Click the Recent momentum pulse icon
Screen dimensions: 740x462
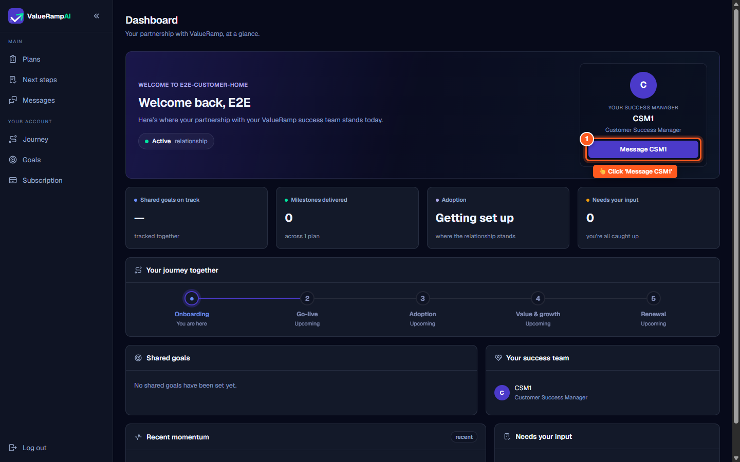click(138, 437)
